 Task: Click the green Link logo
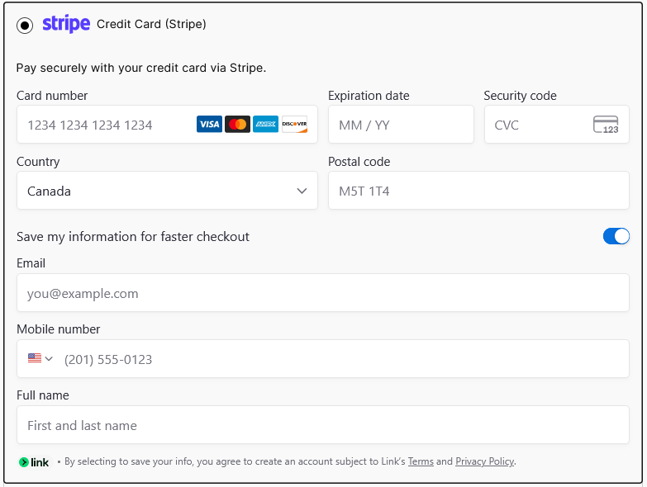click(x=34, y=462)
